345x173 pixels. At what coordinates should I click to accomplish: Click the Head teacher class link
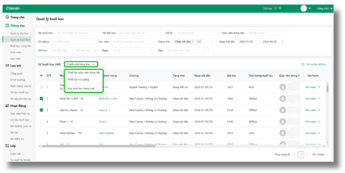[x=106, y=133]
